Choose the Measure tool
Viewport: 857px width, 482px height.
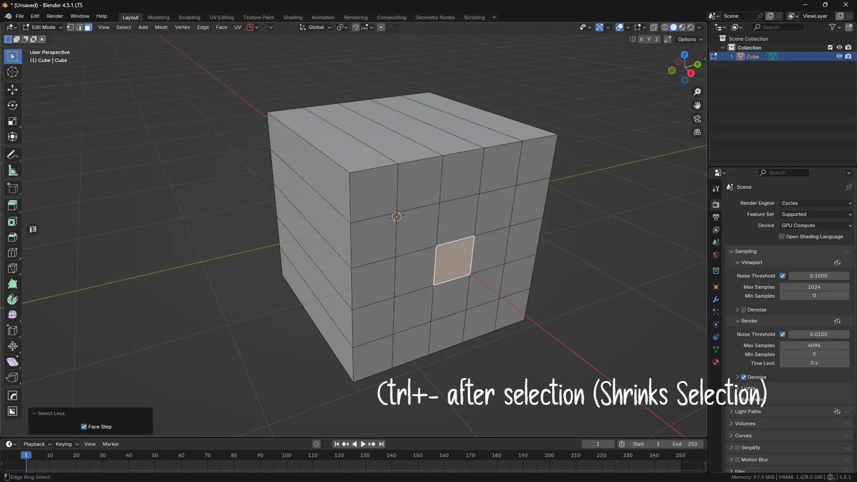pyautogui.click(x=12, y=171)
